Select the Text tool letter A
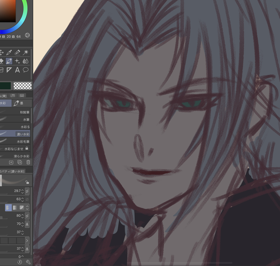 pyautogui.click(x=17, y=70)
